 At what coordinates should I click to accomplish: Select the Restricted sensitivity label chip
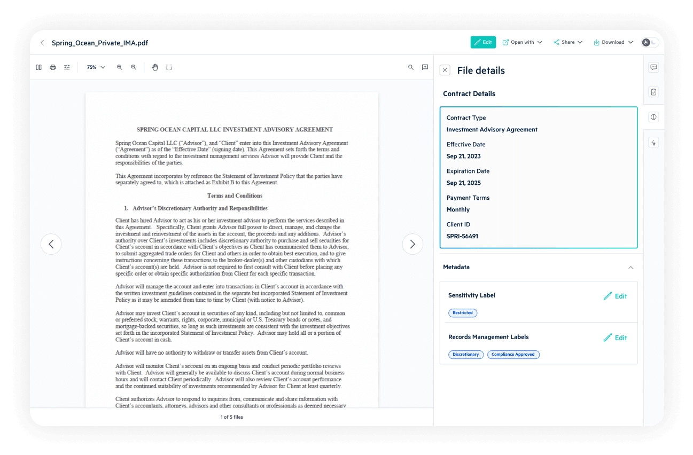[462, 313]
